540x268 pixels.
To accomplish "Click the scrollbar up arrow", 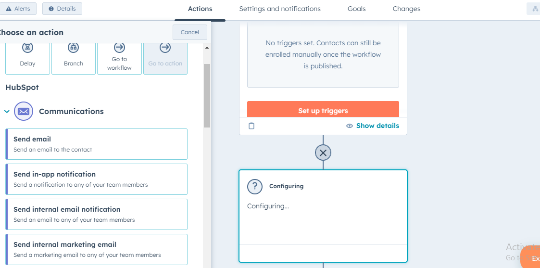I will pyautogui.click(x=207, y=48).
